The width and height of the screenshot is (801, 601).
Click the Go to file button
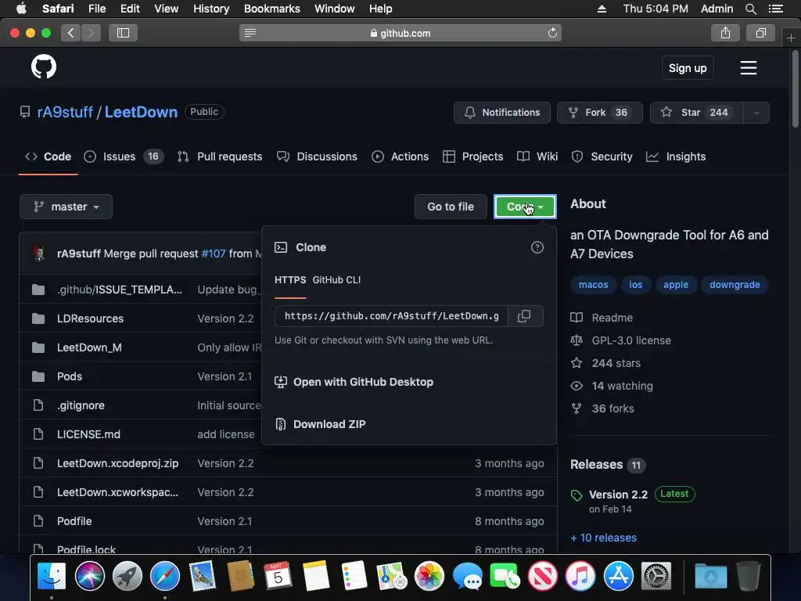pyautogui.click(x=451, y=207)
